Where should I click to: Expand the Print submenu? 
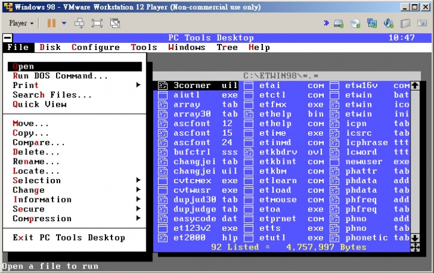click(75, 85)
